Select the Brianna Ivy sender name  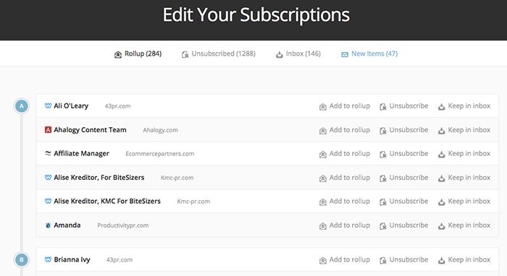(72, 260)
